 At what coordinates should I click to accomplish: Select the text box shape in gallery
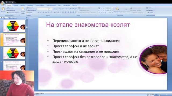99,8
